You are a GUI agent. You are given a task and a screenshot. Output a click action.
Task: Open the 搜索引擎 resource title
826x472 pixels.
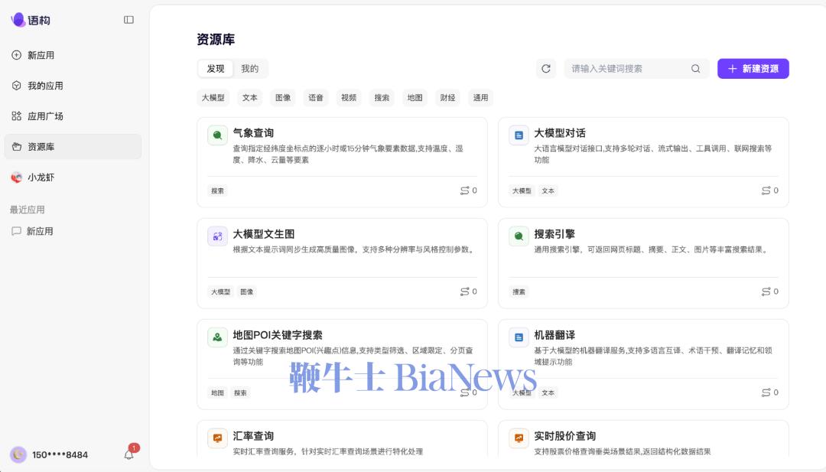tap(554, 234)
